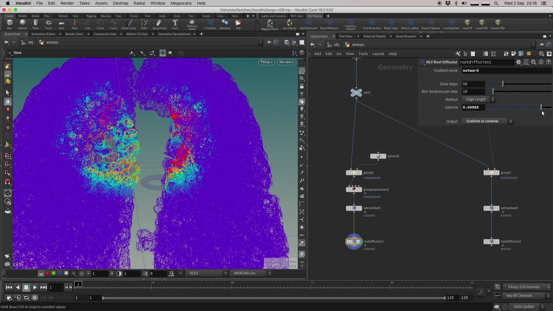Open the network editor search icon
The height and width of the screenshot is (311, 553).
(x=541, y=54)
